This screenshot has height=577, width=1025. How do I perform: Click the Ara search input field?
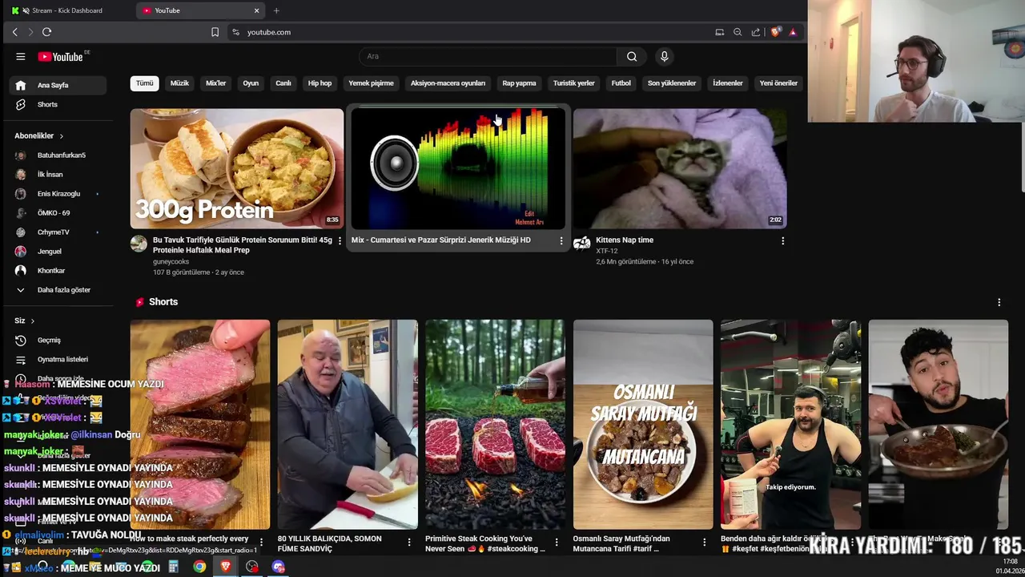pos(488,56)
